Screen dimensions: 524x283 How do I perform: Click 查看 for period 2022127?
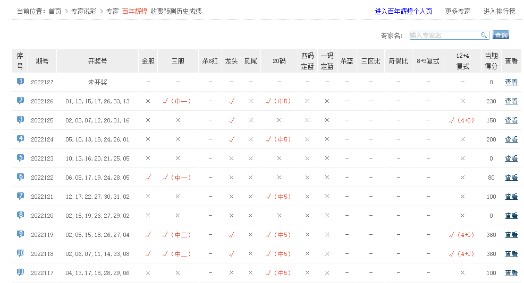pyautogui.click(x=511, y=82)
